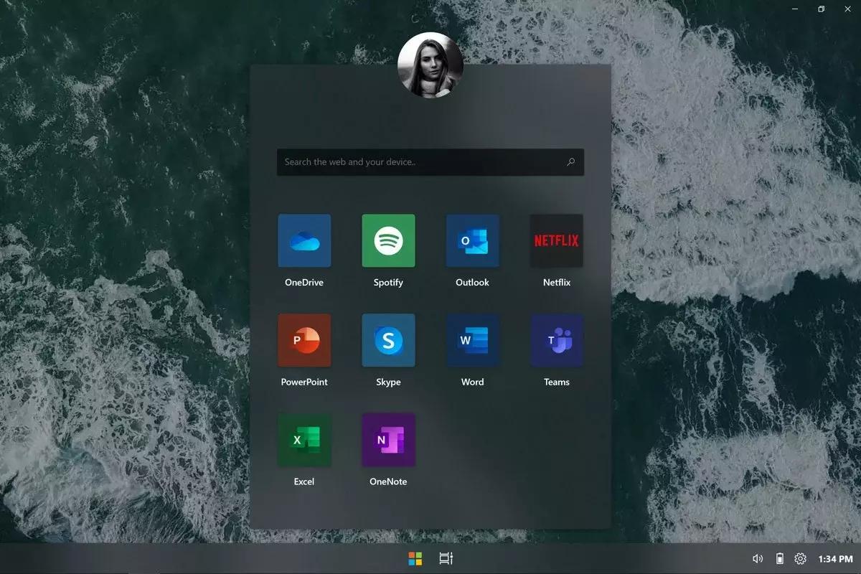861x574 pixels.
Task: Open Microsoft Word
Action: pos(472,340)
